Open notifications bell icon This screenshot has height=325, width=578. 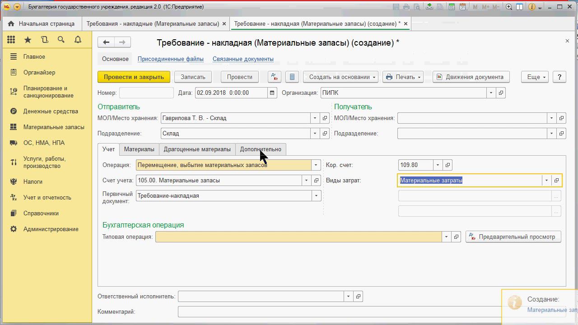(78, 40)
